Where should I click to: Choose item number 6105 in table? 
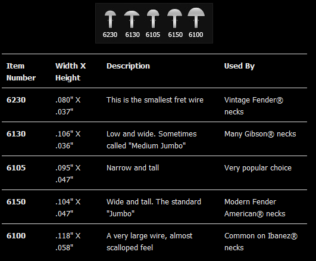[x=16, y=167]
